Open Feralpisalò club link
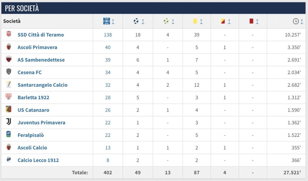308x181 pixels. coord(31,135)
